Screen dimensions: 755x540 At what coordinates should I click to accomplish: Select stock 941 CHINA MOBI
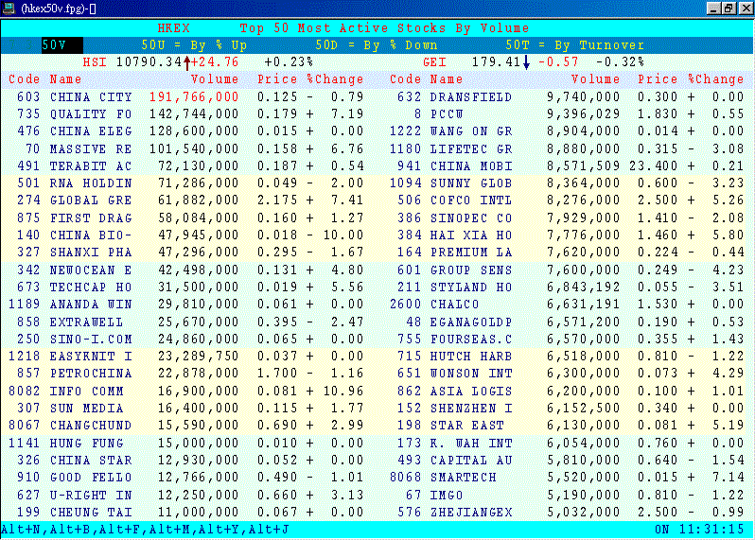[x=567, y=166]
